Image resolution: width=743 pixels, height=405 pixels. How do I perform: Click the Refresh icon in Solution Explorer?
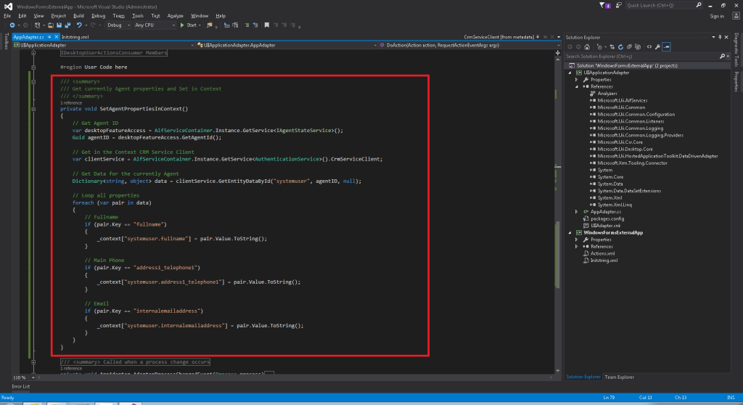pos(620,46)
